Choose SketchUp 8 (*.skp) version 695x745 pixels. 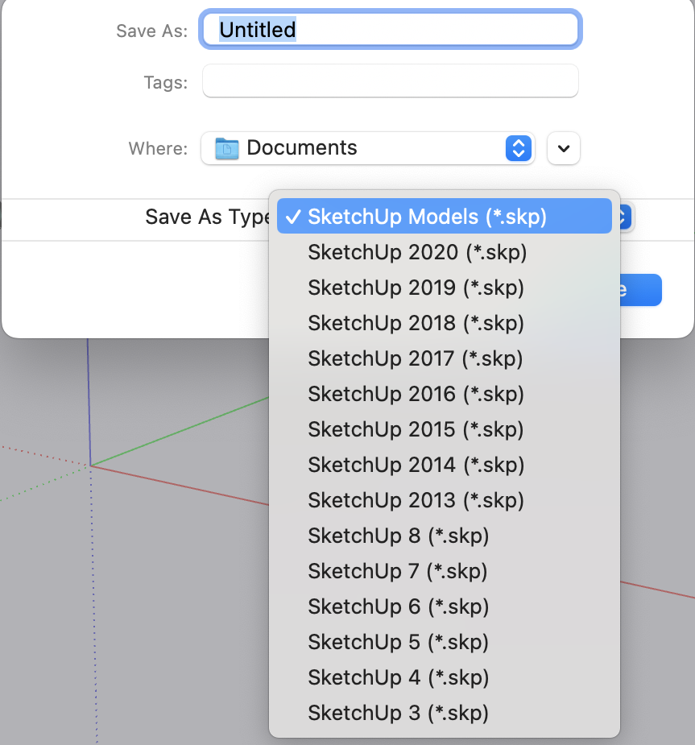point(398,536)
